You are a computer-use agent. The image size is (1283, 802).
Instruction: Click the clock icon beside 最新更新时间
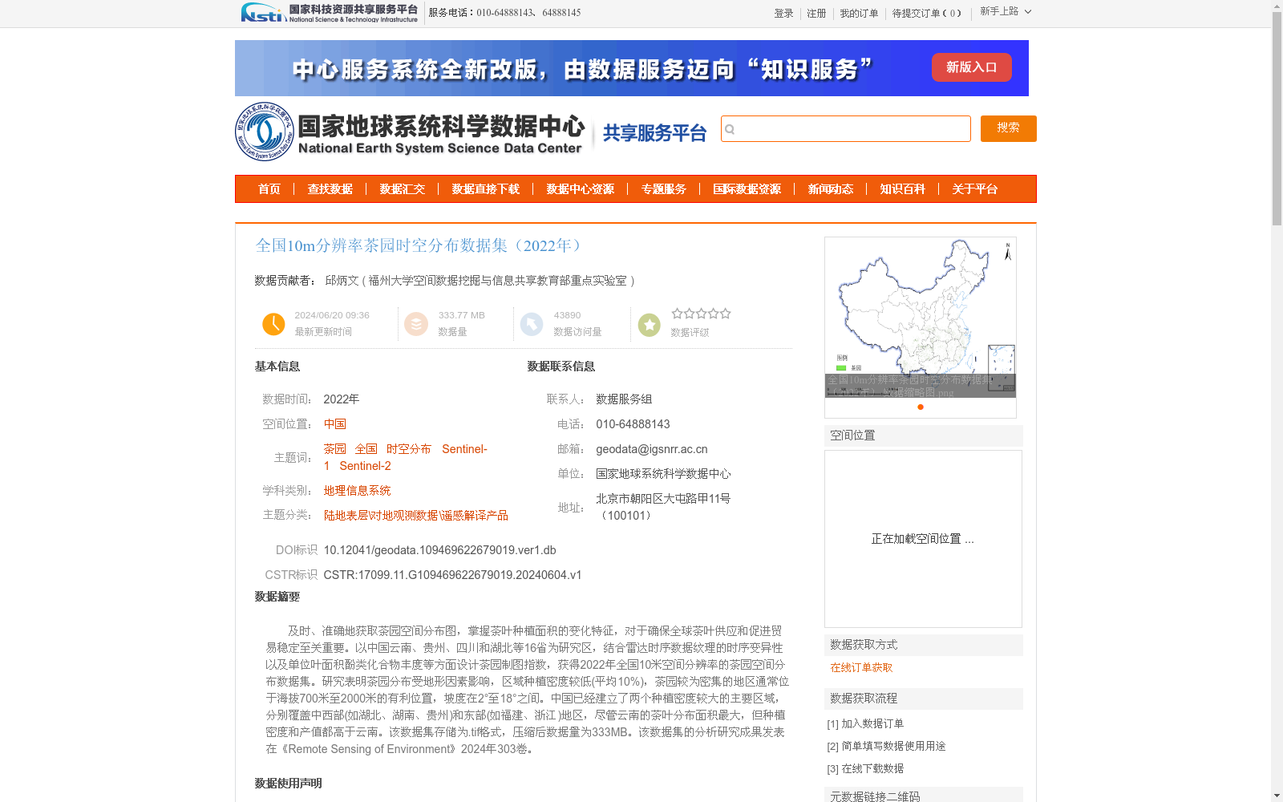tap(273, 324)
